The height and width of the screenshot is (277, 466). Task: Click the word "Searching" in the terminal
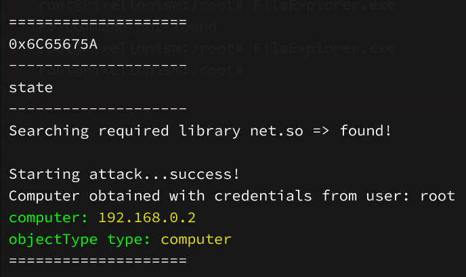pyautogui.click(x=49, y=131)
